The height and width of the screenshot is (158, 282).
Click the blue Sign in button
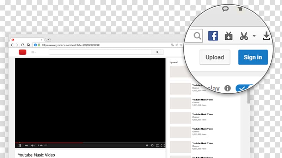(x=253, y=57)
